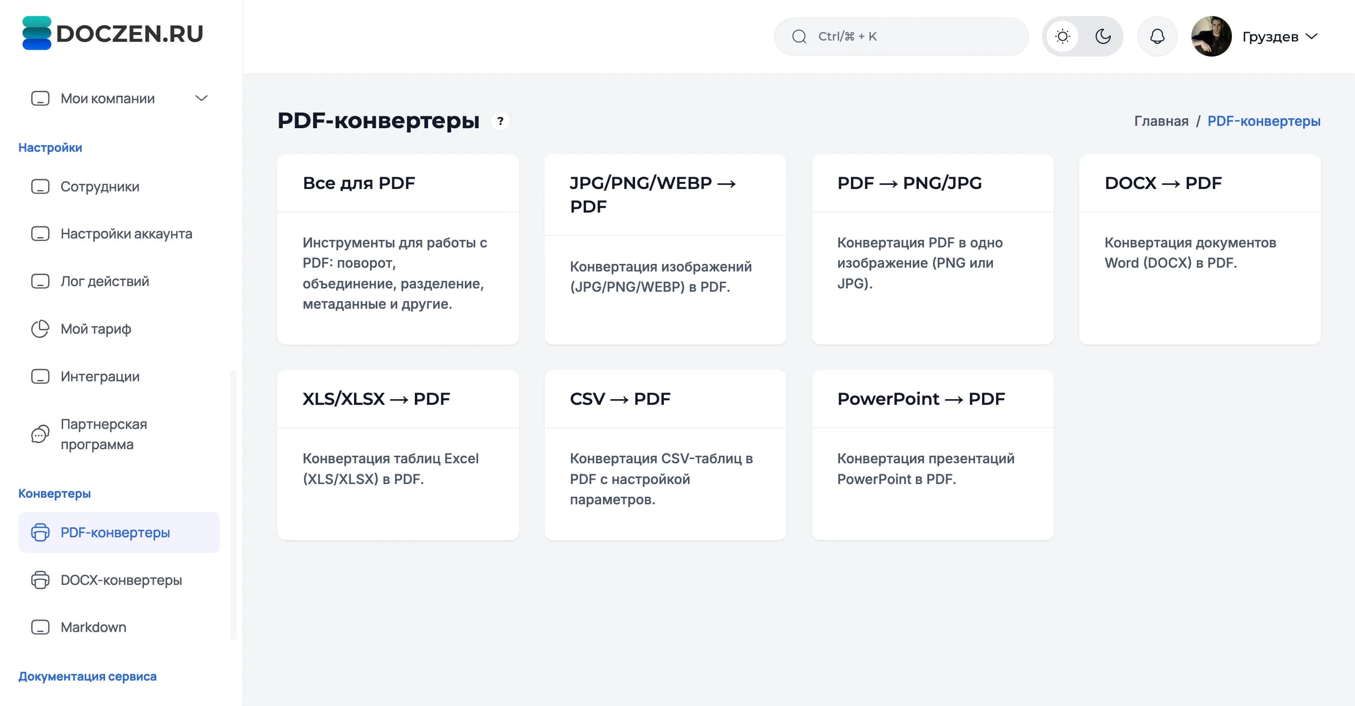
Task: Click the DOCX-конвертеры printer icon
Action: (40, 580)
